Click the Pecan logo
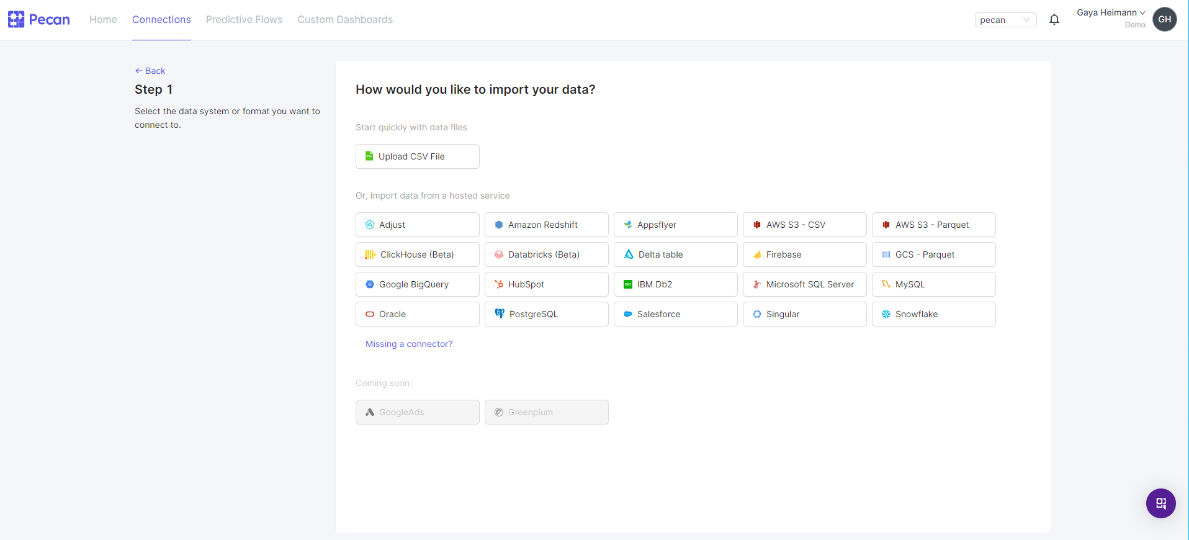 pyautogui.click(x=39, y=20)
